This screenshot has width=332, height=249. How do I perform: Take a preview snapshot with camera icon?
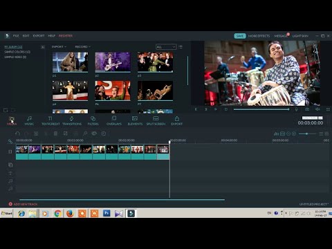[x=307, y=109]
